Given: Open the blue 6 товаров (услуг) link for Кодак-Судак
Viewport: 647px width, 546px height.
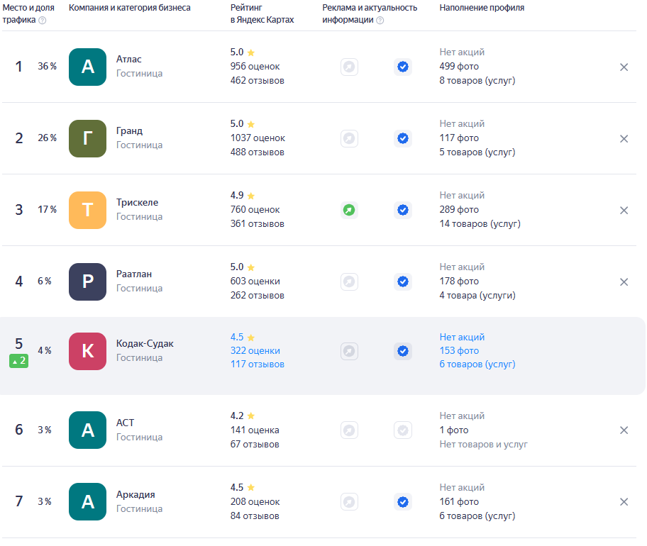Looking at the screenshot, I should tap(477, 364).
